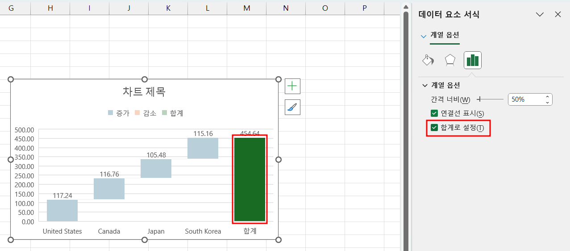This screenshot has height=251, width=570.
Task: Click the United States axis label
Action: coord(62,231)
